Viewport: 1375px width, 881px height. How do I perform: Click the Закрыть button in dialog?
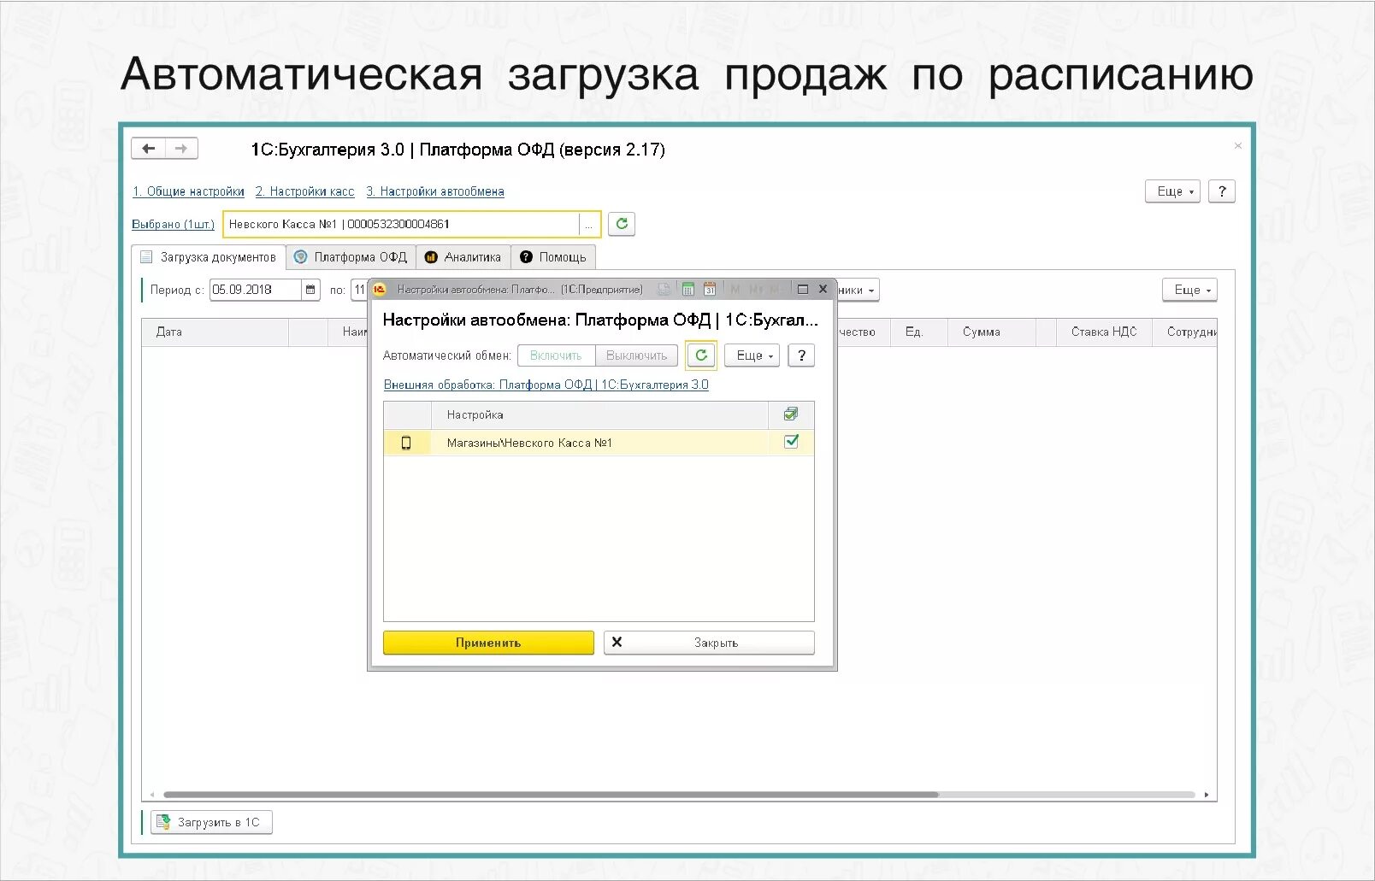click(x=709, y=643)
